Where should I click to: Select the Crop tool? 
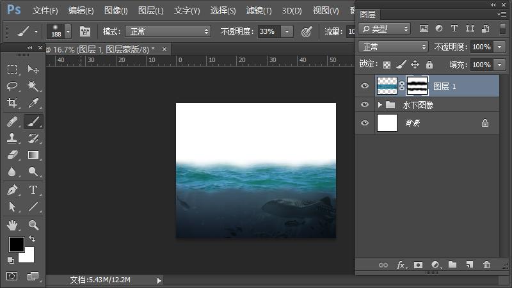pyautogui.click(x=12, y=103)
